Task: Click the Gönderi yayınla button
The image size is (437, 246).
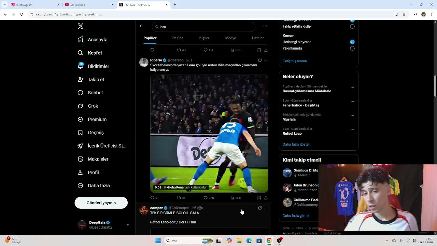Action: 101,203
